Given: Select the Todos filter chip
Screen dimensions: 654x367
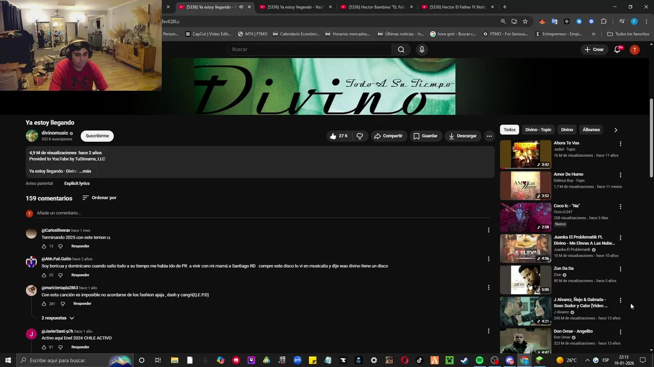Looking at the screenshot, I should [509, 129].
